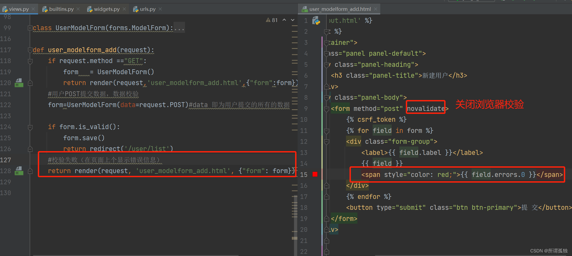Collapse the form tag on line 9
The image size is (572, 256).
point(327,109)
